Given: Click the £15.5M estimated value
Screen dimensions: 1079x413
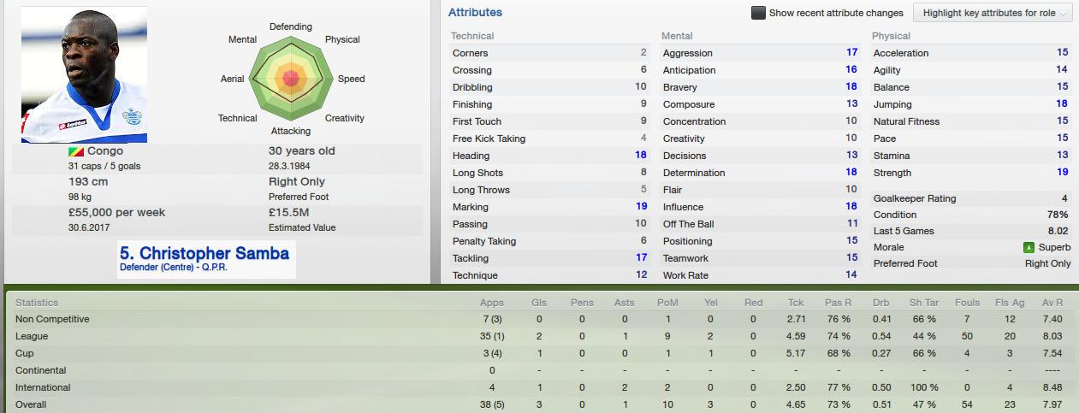Looking at the screenshot, I should click(288, 212).
